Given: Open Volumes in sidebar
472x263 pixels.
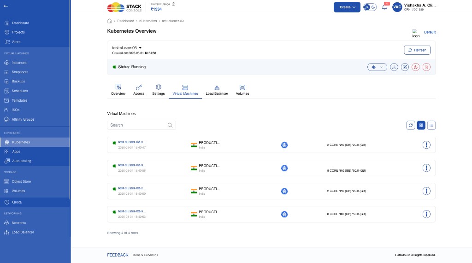Looking at the screenshot, I should [18, 191].
